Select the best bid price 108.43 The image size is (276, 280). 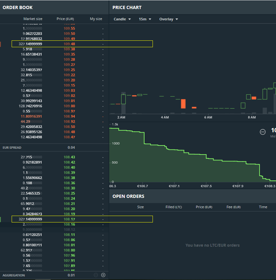[69, 157]
